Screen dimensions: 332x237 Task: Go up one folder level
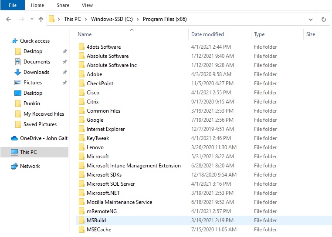pos(41,20)
